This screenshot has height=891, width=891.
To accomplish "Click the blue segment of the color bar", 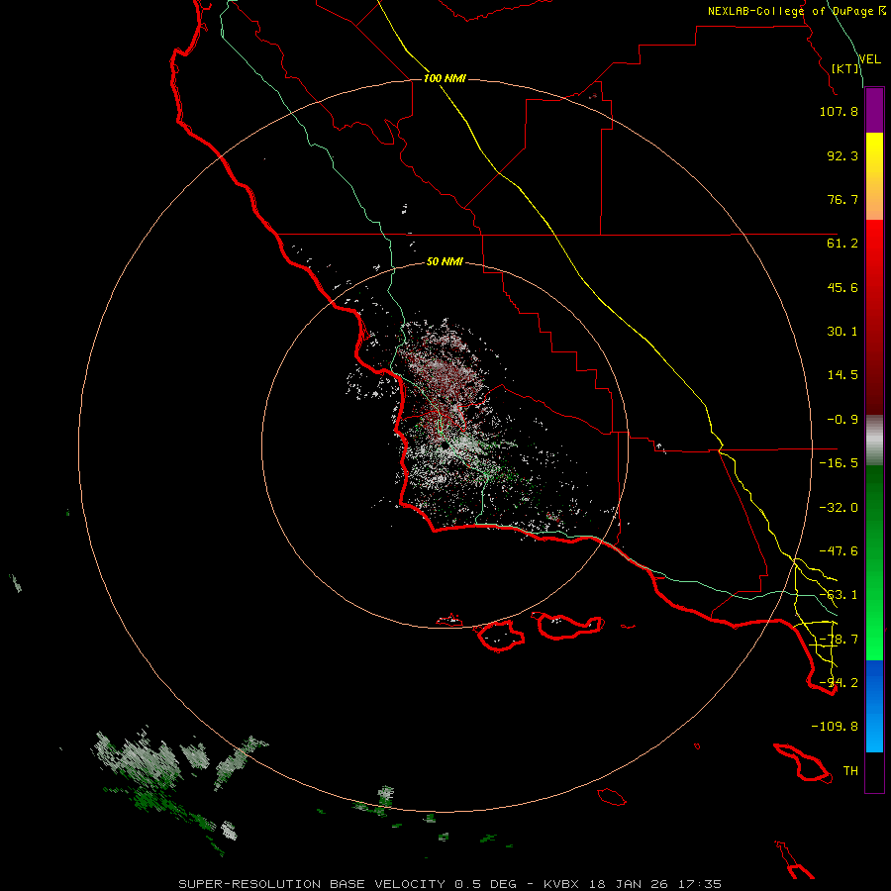I will click(874, 706).
